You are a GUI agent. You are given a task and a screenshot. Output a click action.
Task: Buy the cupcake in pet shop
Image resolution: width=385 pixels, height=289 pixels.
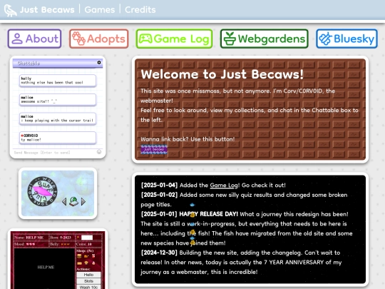pyautogui.click(x=86, y=263)
